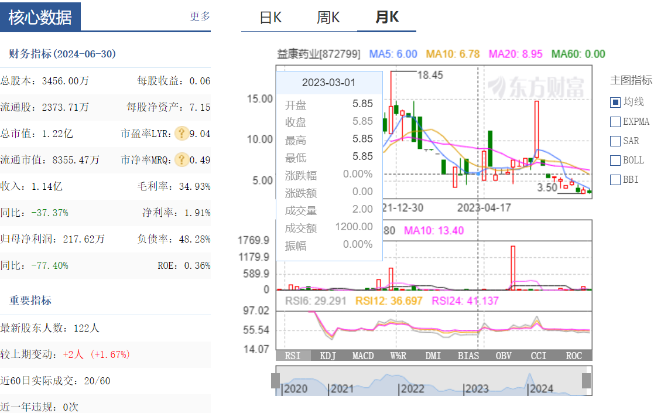Click the 2022 marker on the timeline
Image resolution: width=654 pixels, height=413 pixels.
[x=412, y=389]
